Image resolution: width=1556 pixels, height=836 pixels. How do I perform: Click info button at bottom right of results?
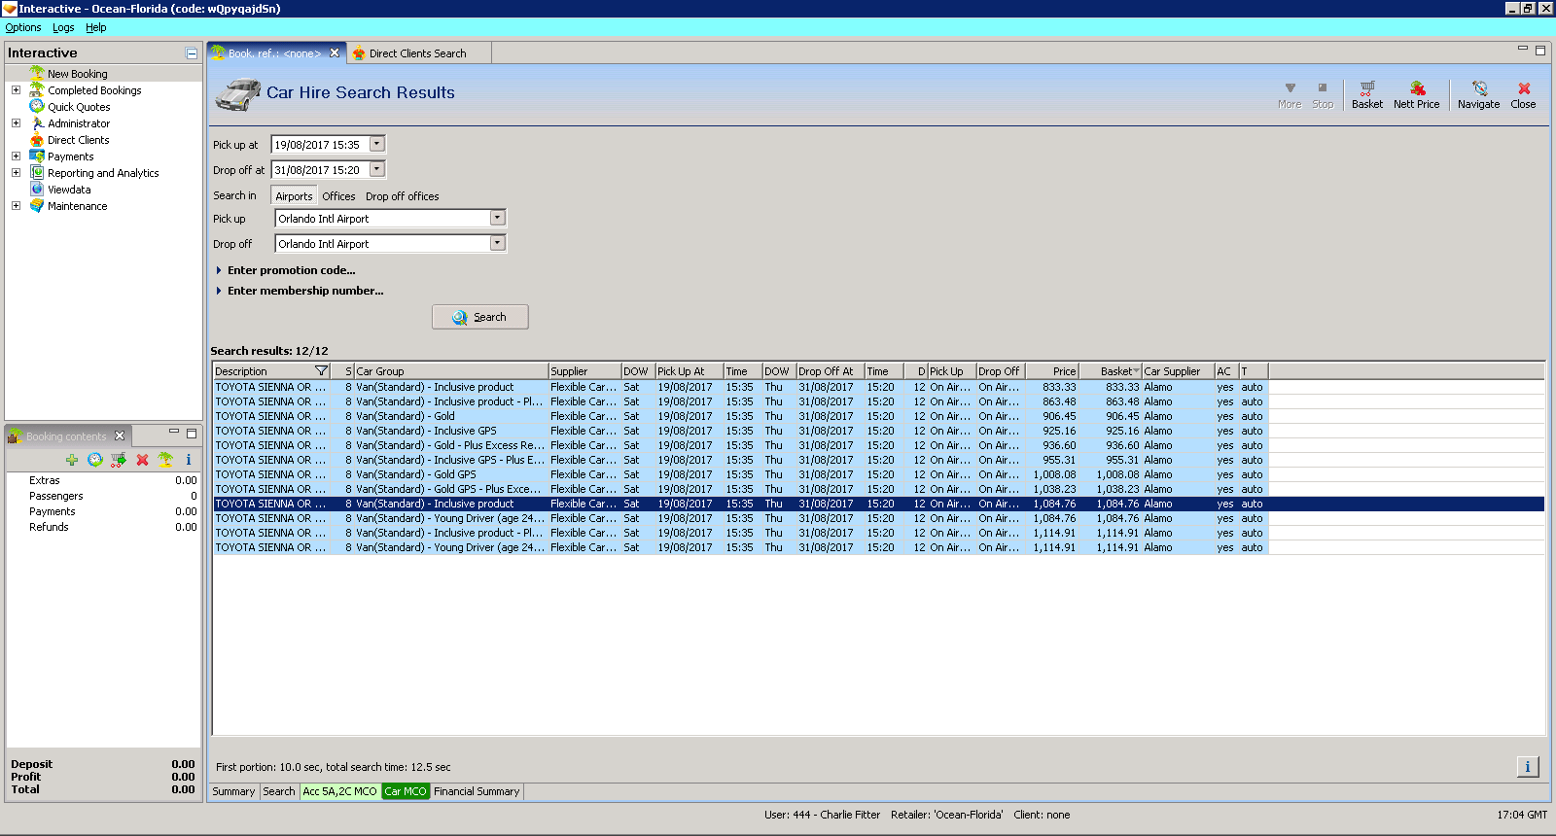click(x=1528, y=767)
